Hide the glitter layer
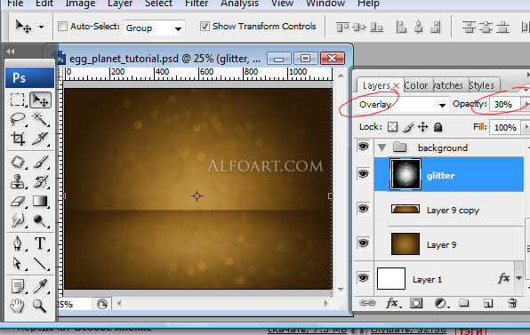This screenshot has width=530, height=335. coord(364,174)
